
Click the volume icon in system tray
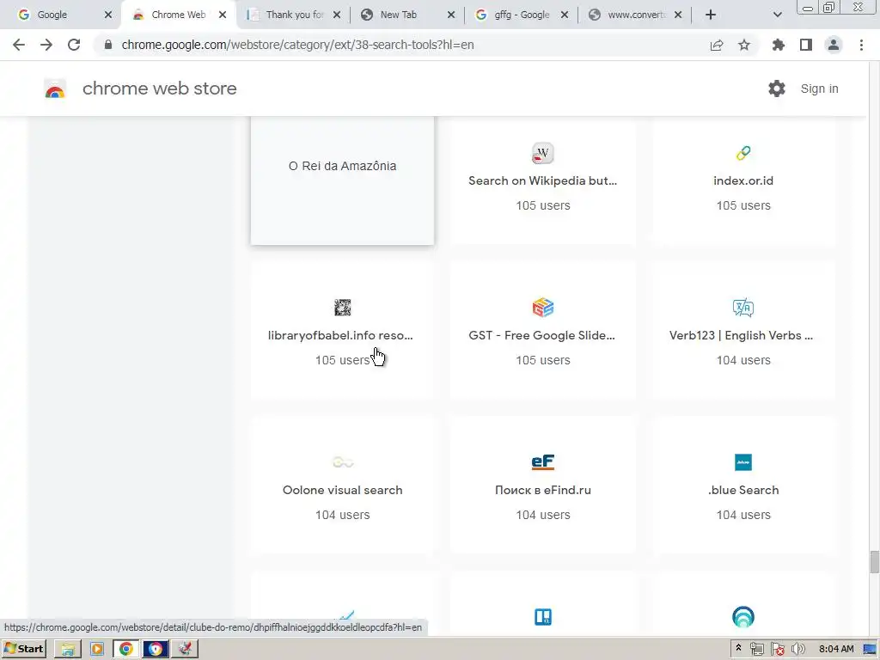[x=797, y=650]
